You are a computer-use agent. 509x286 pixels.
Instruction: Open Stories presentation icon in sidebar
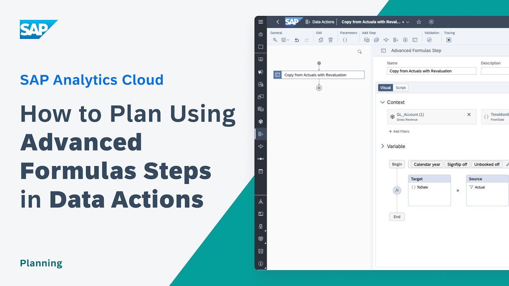pyautogui.click(x=260, y=59)
